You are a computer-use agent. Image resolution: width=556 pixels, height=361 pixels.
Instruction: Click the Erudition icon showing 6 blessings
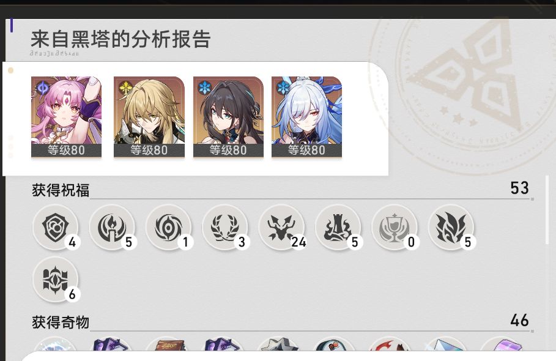tap(55, 280)
